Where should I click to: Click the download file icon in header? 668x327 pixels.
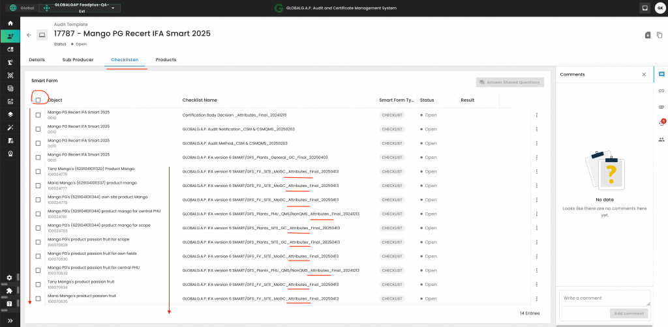[x=648, y=35]
